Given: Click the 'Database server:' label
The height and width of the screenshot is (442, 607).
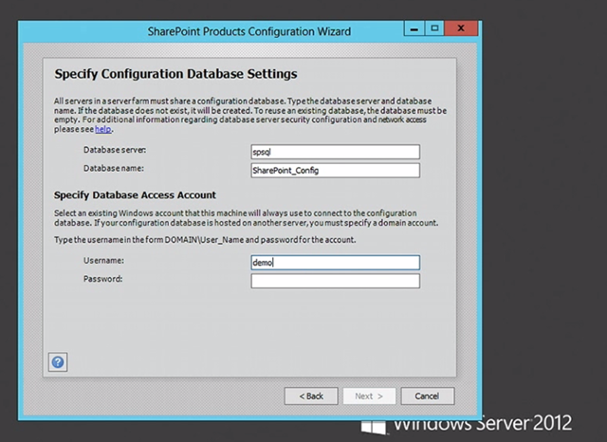Looking at the screenshot, I should click(x=115, y=150).
